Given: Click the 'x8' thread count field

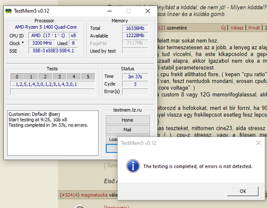Looking at the screenshot, I should [73, 36].
